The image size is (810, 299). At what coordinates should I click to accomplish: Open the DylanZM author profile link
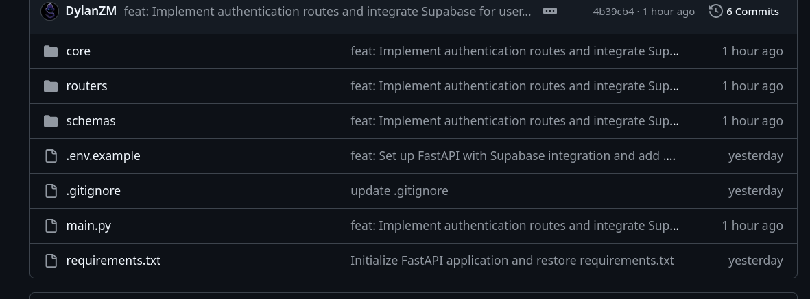point(91,11)
